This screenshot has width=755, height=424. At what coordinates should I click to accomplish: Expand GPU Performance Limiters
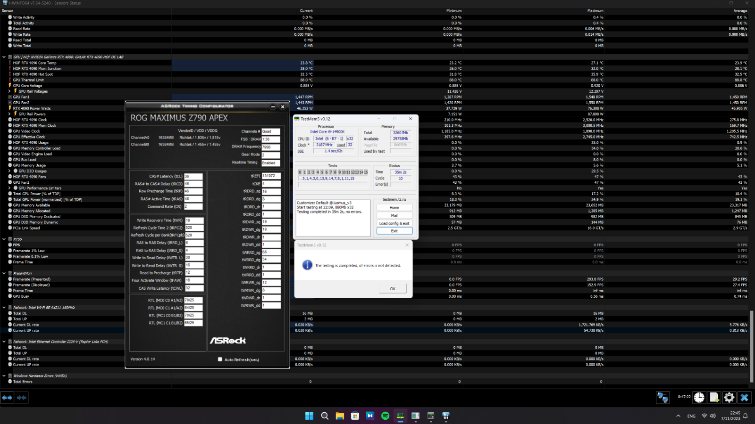tap(9, 188)
